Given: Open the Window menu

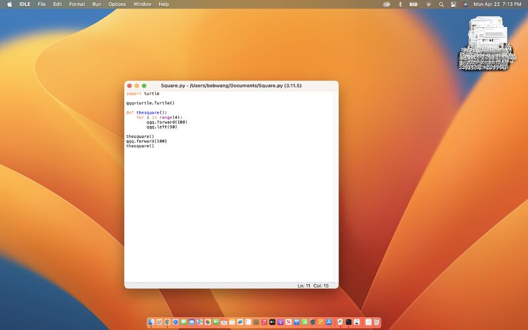Looking at the screenshot, I should [142, 4].
